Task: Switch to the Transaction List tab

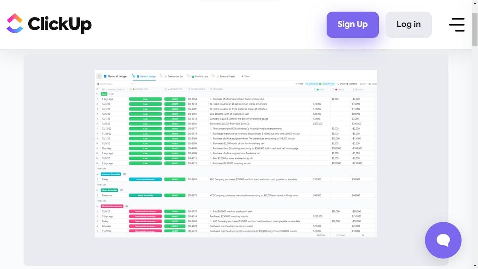Action: (174, 76)
